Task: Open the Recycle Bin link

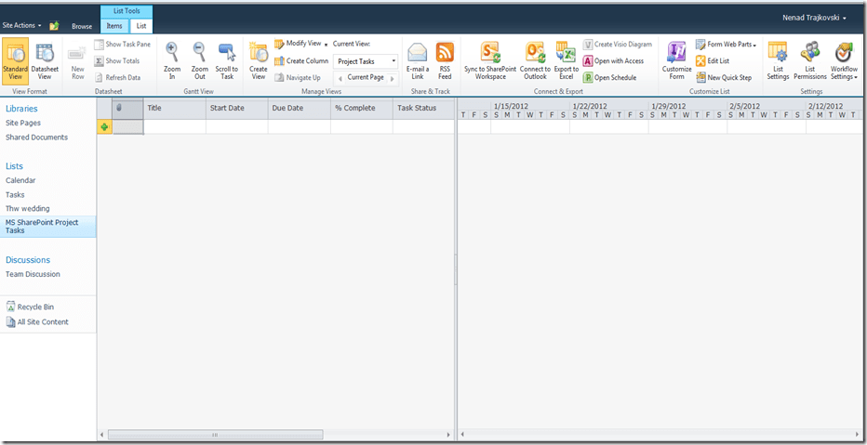Action: click(35, 307)
